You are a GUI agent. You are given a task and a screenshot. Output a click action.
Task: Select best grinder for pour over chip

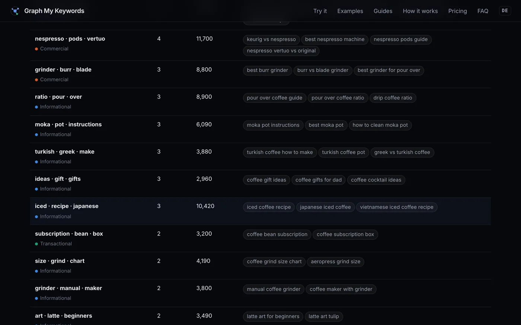pyautogui.click(x=389, y=70)
